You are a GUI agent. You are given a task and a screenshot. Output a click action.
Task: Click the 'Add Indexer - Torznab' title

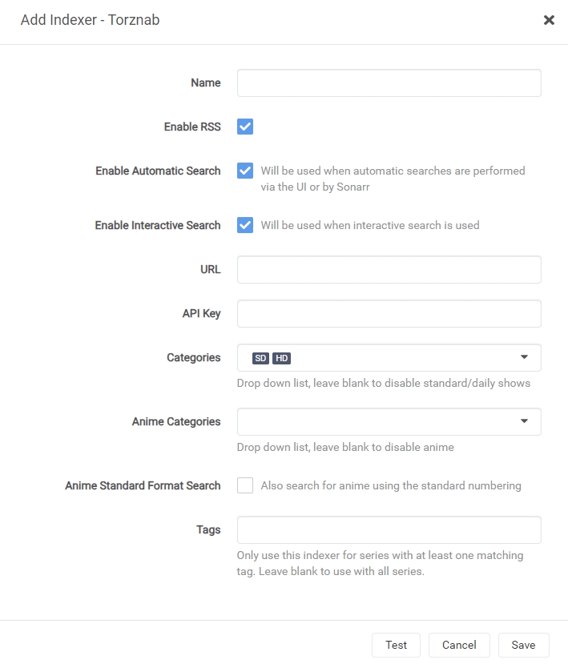click(x=90, y=20)
